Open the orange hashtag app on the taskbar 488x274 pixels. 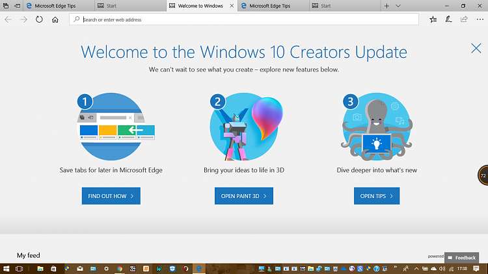pyautogui.click(x=146, y=269)
